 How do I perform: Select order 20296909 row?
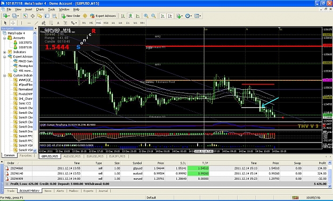166,179
